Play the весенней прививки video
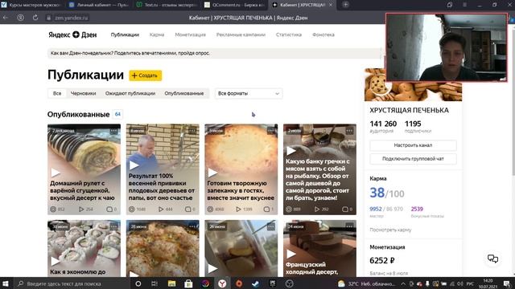The width and height of the screenshot is (515, 289). click(134, 165)
